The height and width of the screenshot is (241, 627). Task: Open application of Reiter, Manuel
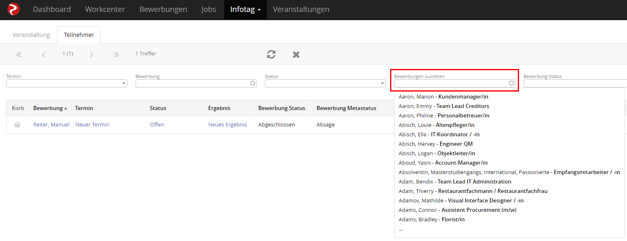point(51,125)
